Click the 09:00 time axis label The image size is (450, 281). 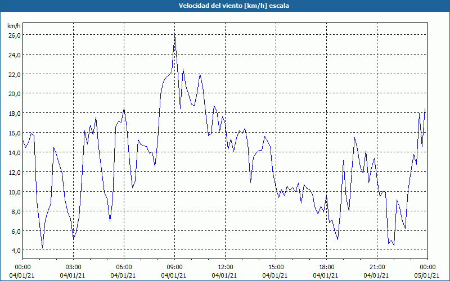pos(174,268)
